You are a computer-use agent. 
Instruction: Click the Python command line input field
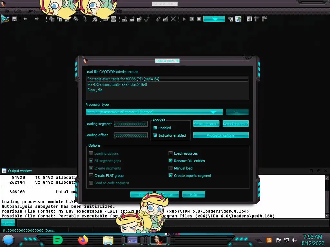[x=173, y=223]
